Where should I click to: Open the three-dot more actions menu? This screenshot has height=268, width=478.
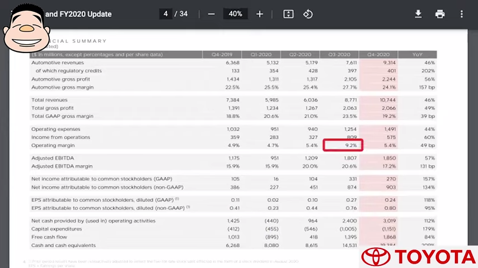[461, 14]
